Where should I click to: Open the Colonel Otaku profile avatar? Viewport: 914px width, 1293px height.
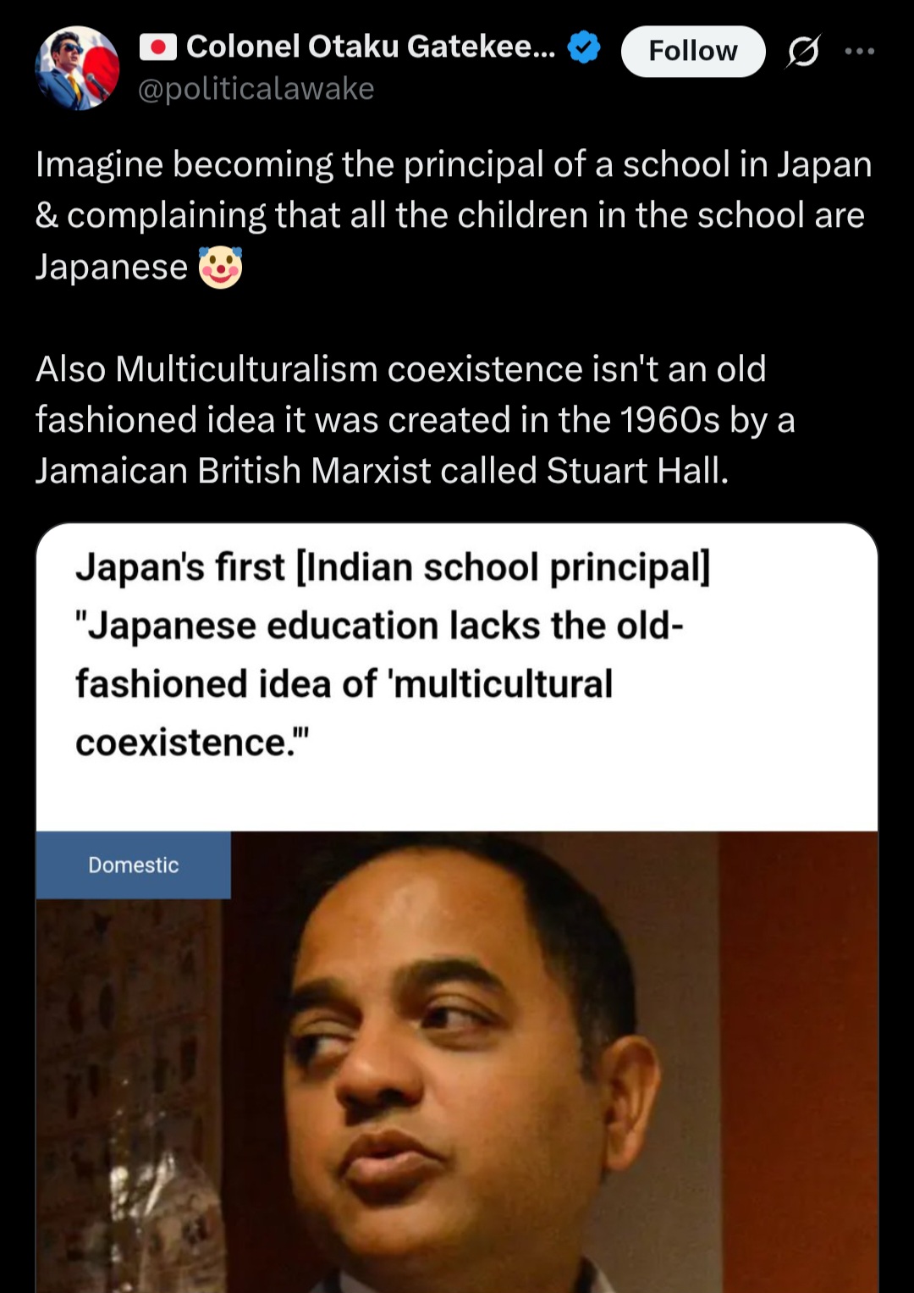coord(77,68)
